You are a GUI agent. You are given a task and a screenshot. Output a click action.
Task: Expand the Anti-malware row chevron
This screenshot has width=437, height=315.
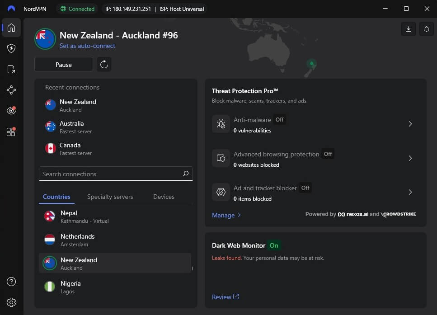(x=410, y=124)
